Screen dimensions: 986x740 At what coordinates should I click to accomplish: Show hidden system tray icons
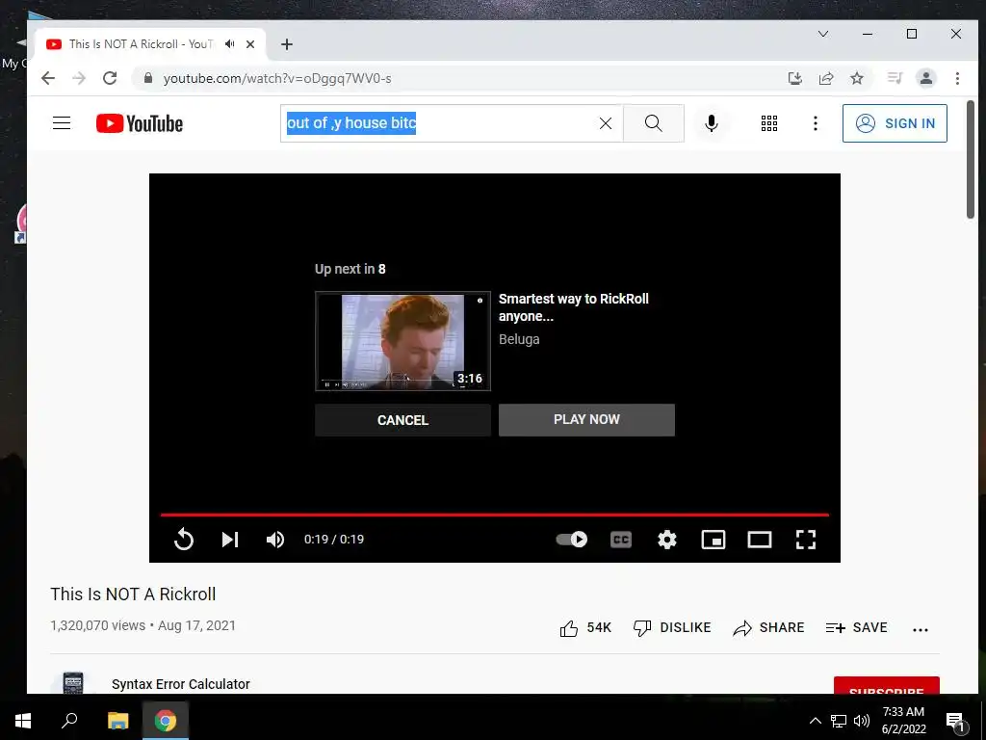tap(815, 721)
